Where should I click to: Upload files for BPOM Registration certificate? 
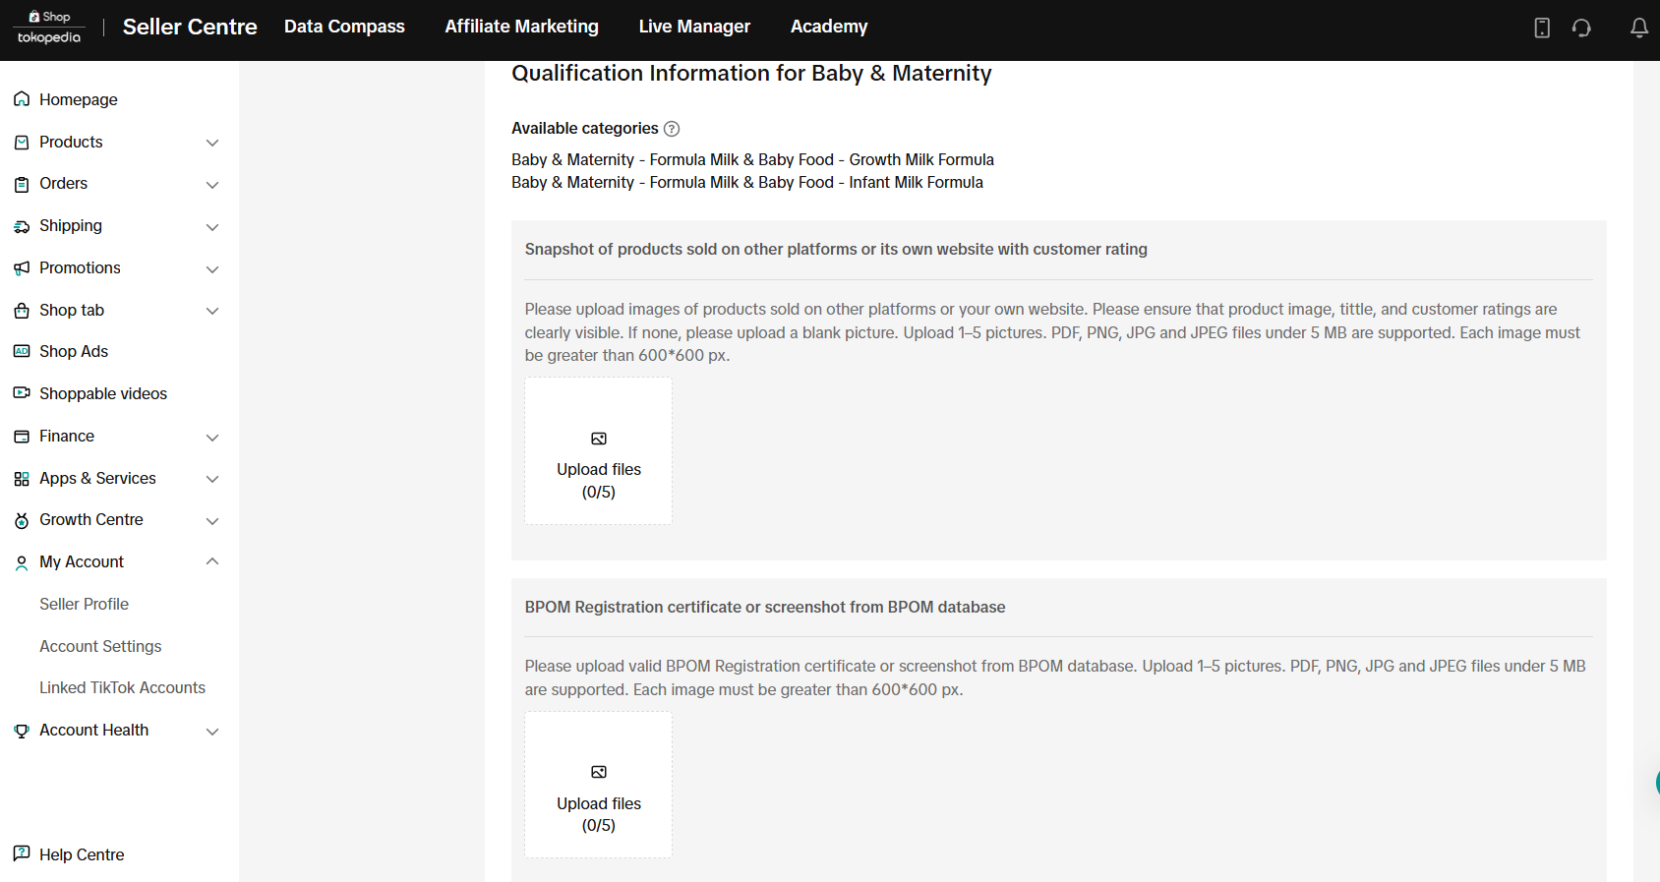[598, 785]
